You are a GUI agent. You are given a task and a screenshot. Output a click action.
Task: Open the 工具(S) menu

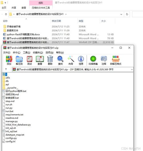27,53
